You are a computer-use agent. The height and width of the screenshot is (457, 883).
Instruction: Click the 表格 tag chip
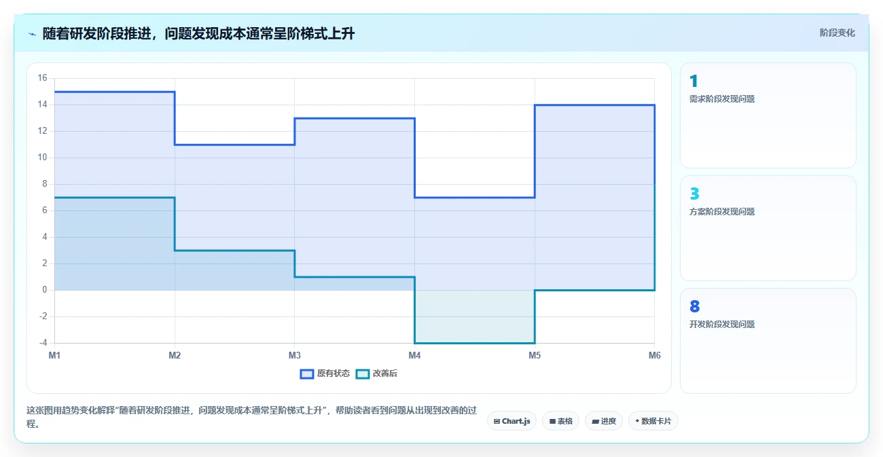[x=560, y=421]
